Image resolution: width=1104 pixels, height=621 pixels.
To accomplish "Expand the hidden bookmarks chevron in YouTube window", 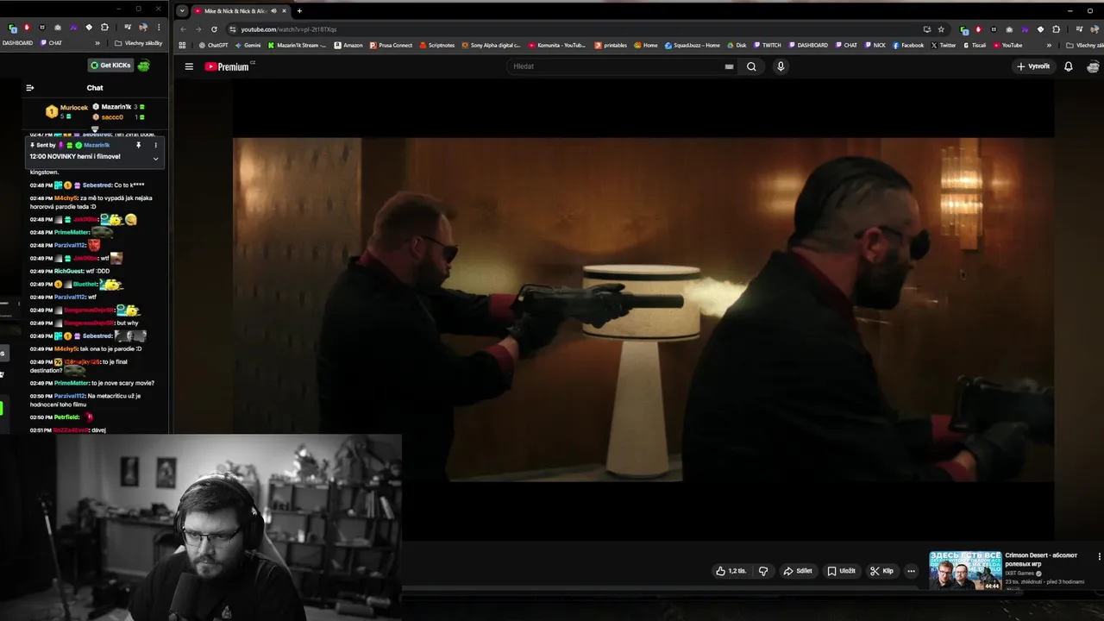I will pyautogui.click(x=1049, y=45).
